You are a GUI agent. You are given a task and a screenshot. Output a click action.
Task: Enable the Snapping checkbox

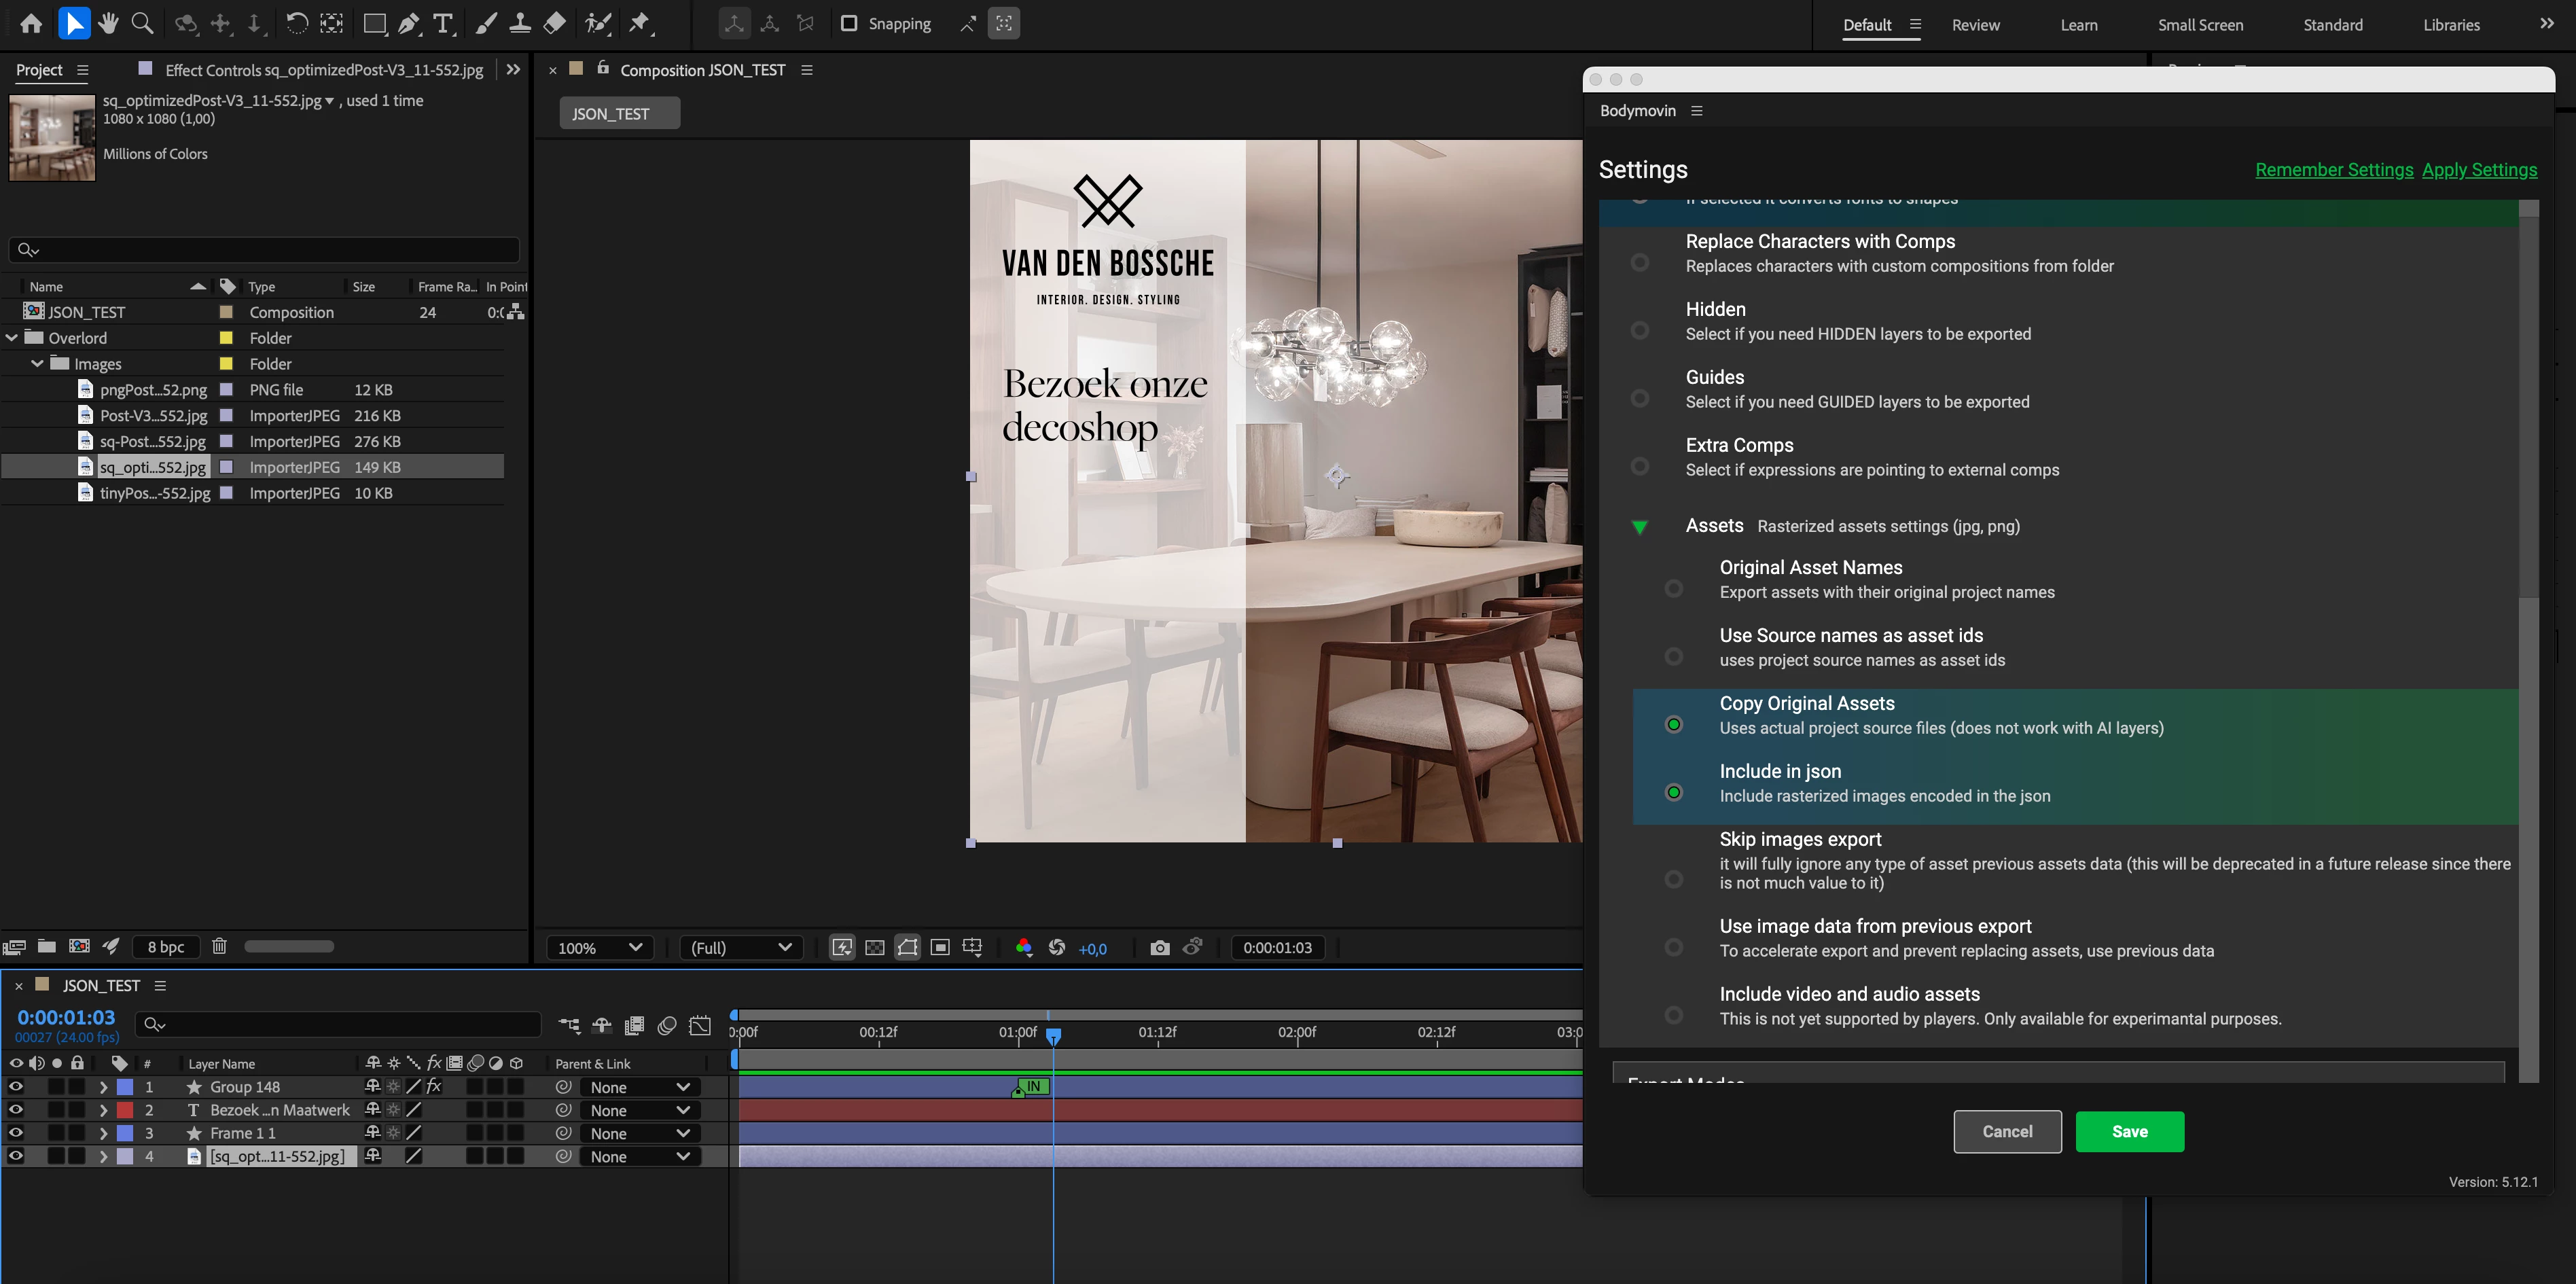pyautogui.click(x=849, y=23)
